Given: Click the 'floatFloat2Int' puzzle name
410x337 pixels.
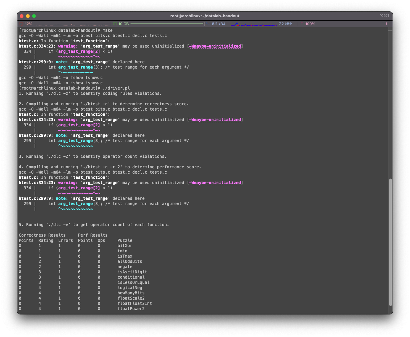Looking at the screenshot, I should pyautogui.click(x=135, y=303).
